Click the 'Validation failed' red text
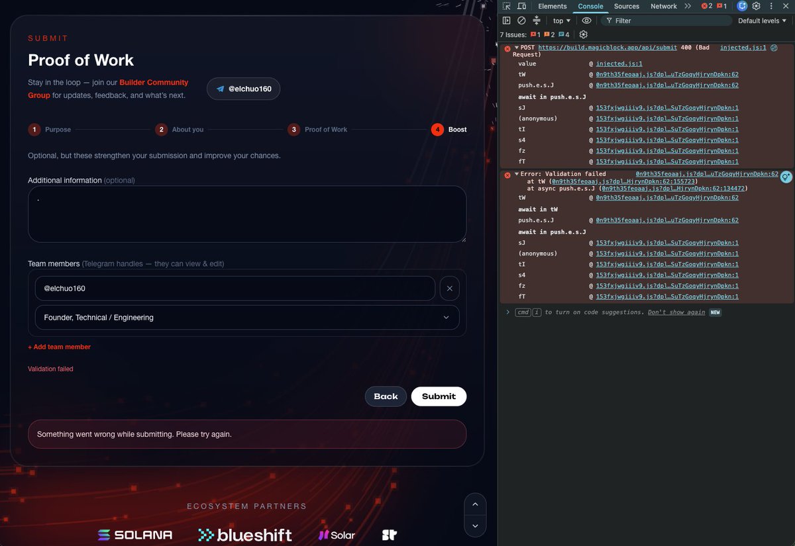The image size is (795, 546). (x=50, y=369)
